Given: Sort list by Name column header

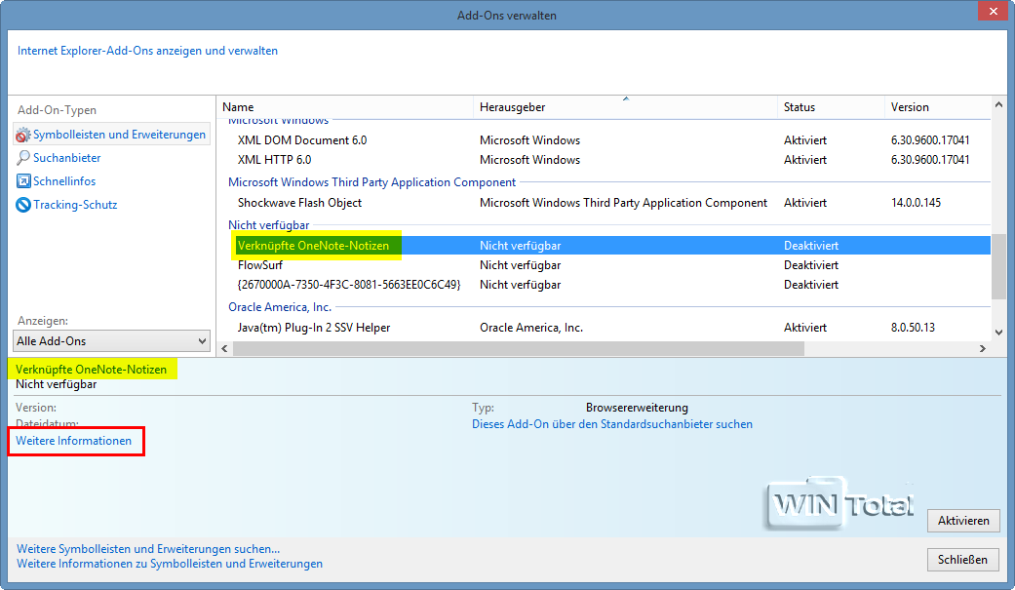Looking at the screenshot, I should pos(238,107).
